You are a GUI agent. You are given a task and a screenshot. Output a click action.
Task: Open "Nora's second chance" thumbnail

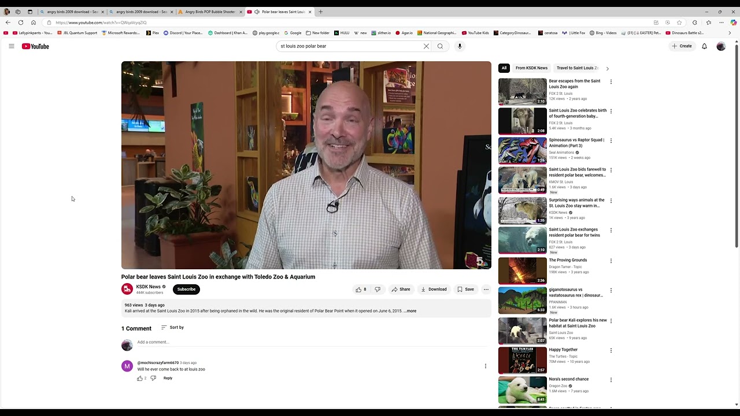click(523, 390)
